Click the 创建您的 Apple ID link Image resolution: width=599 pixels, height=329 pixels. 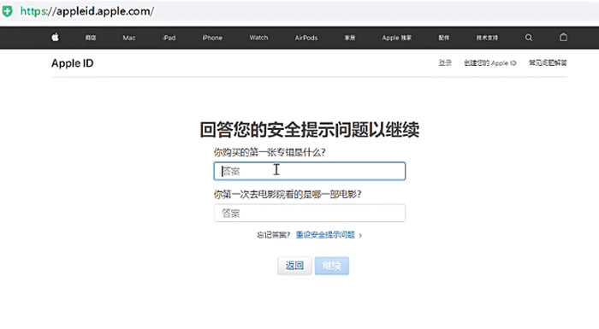coord(490,62)
